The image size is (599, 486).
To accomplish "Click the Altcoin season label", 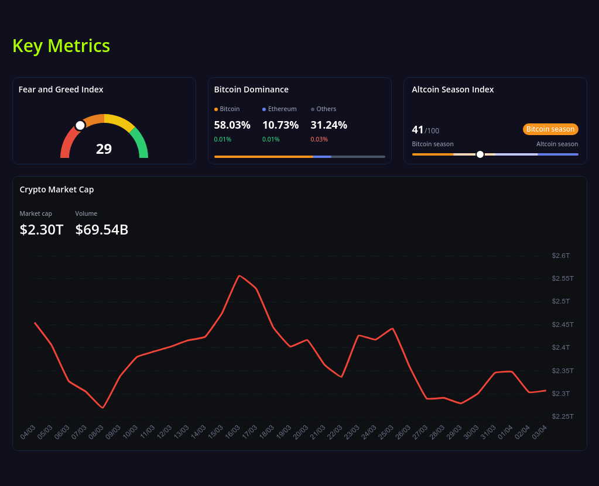I will click(557, 143).
